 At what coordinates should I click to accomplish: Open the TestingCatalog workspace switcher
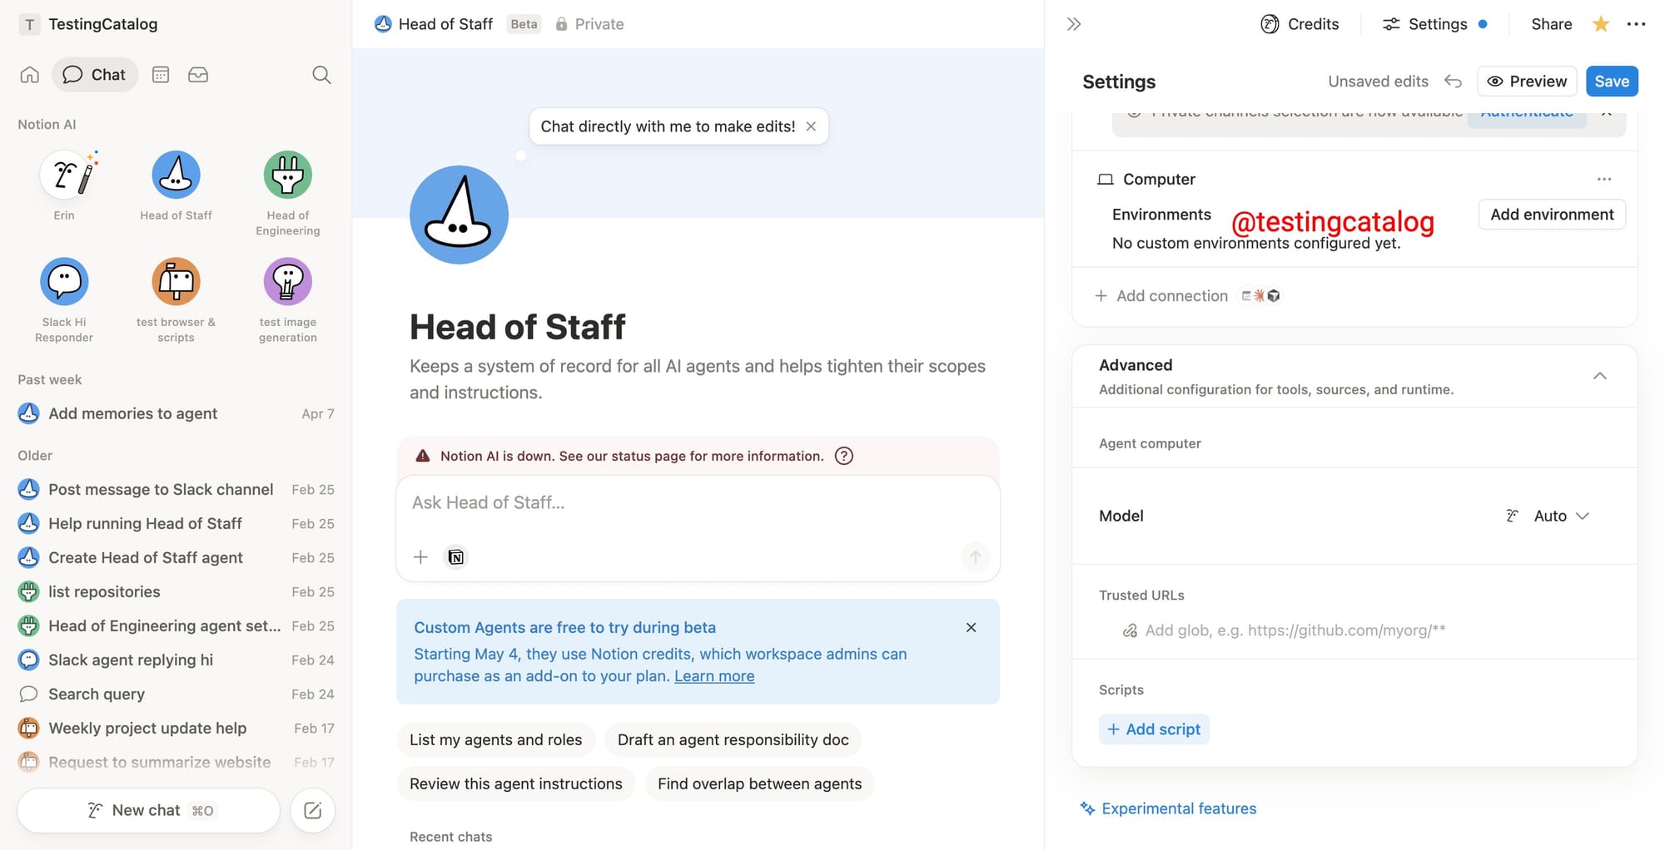pos(89,24)
